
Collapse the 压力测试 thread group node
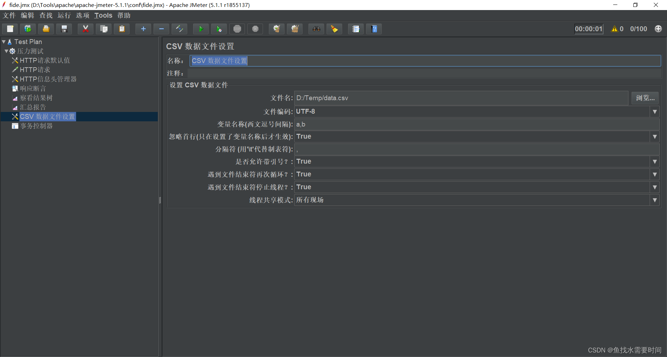[x=6, y=51]
